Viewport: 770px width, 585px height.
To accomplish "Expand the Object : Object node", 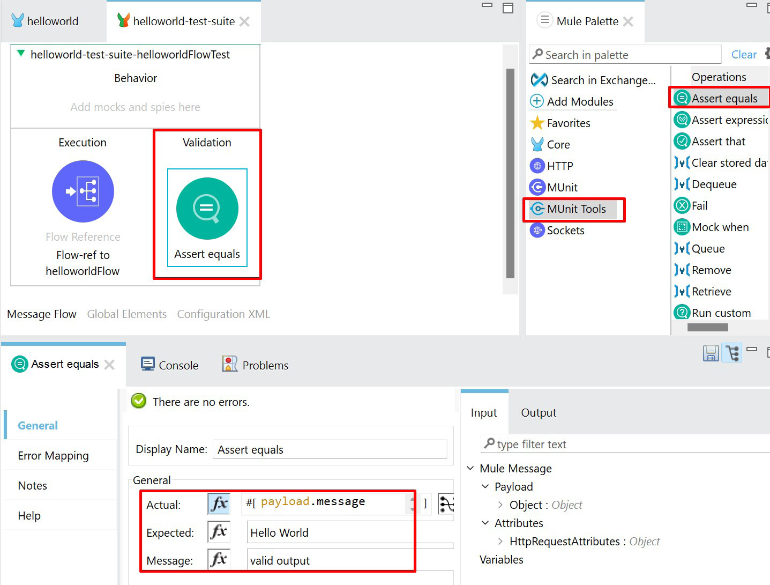I will pos(500,505).
